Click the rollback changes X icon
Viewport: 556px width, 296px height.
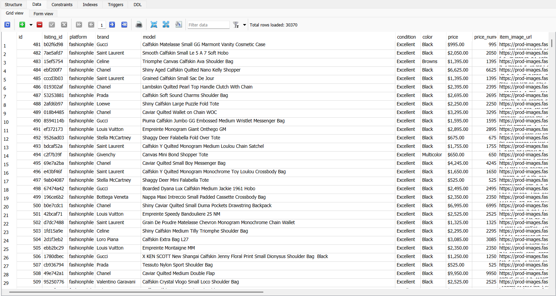click(x=64, y=25)
